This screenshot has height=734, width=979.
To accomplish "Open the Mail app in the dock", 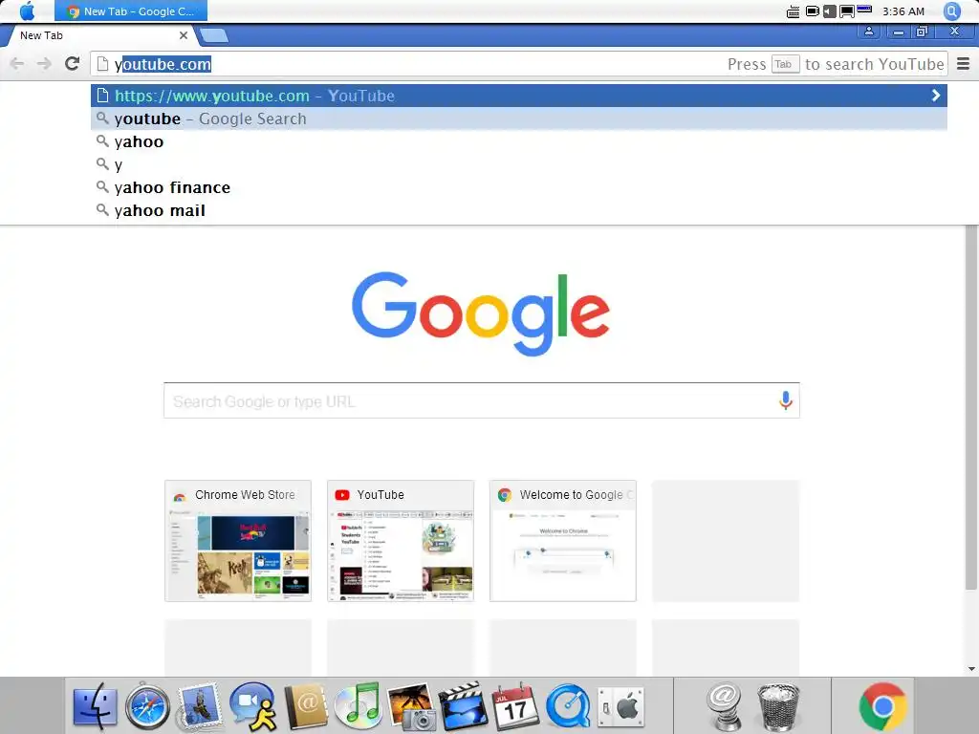I will pyautogui.click(x=199, y=707).
